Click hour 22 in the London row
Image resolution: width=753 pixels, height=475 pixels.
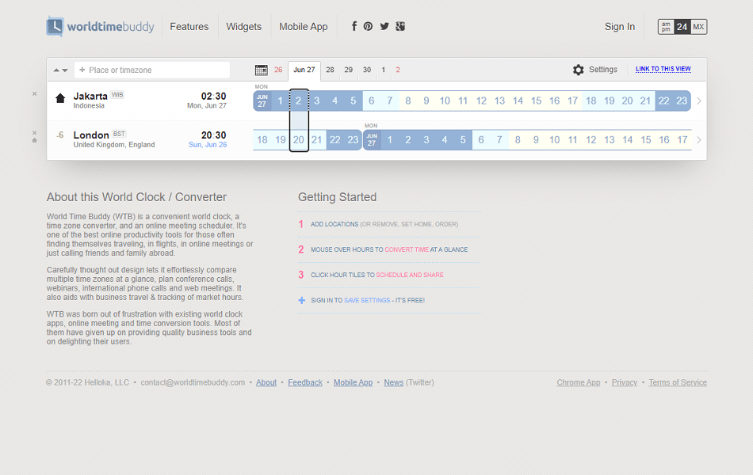click(334, 140)
